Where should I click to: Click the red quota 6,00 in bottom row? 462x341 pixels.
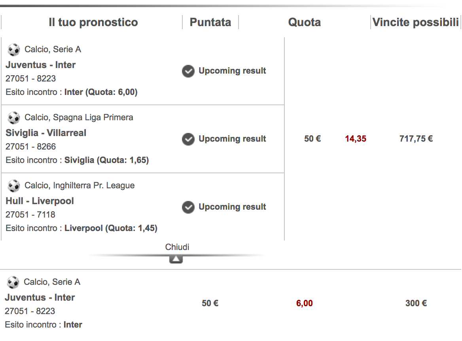click(304, 303)
